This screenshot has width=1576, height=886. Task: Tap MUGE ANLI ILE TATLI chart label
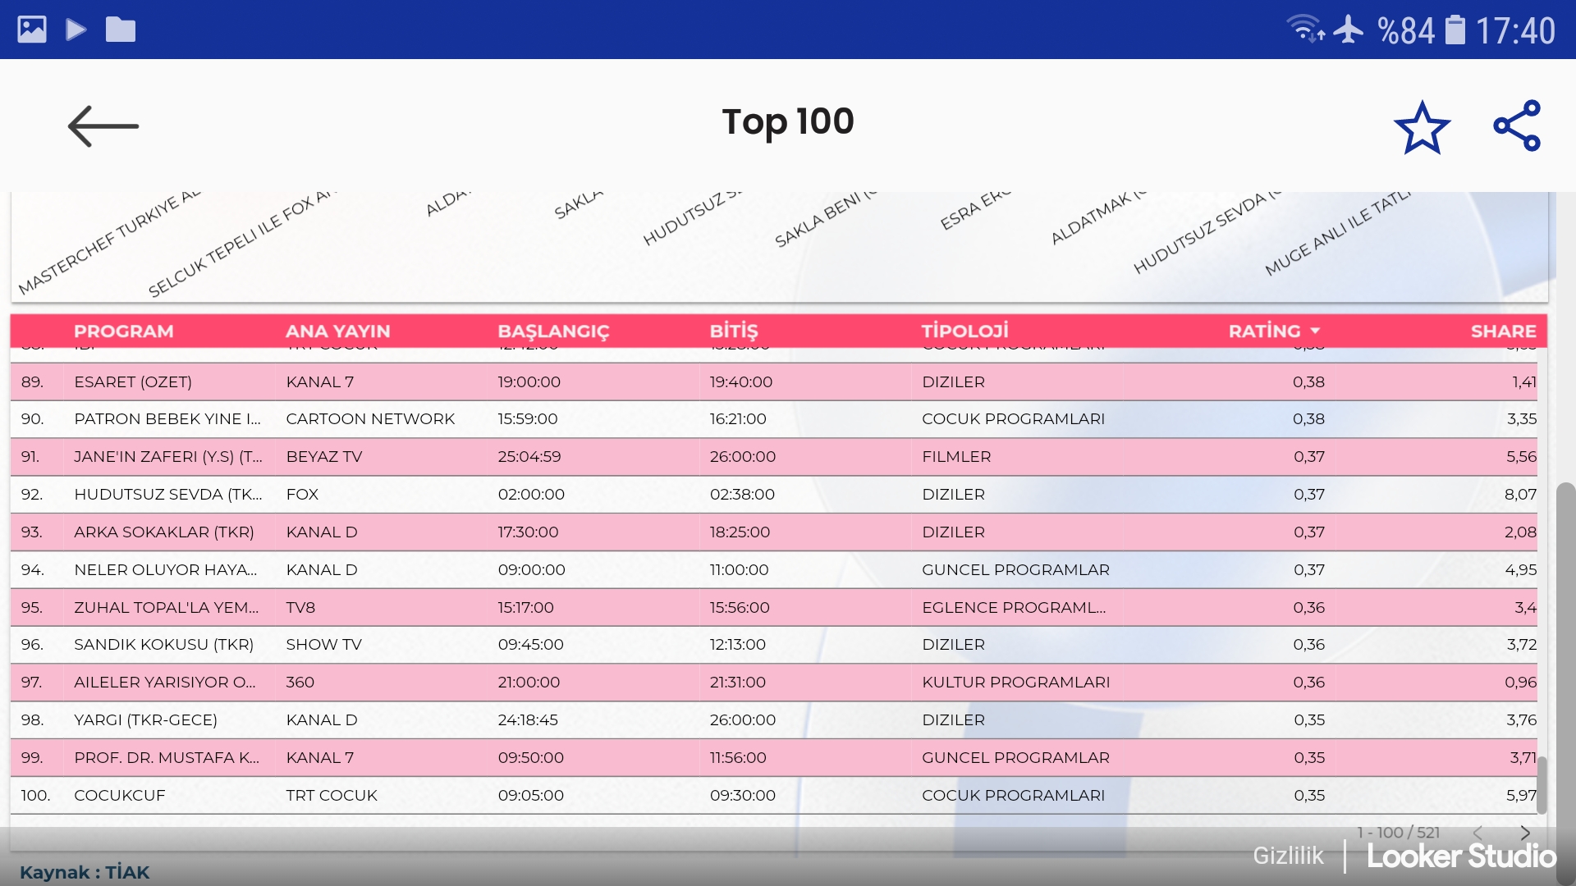pyautogui.click(x=1336, y=234)
